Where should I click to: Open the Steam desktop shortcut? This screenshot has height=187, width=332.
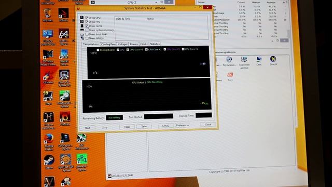click(x=49, y=162)
